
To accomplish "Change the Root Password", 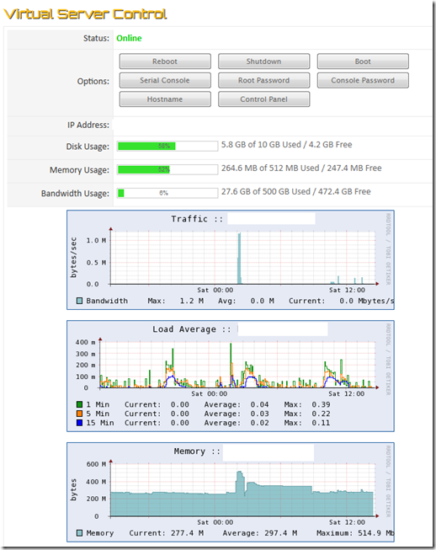I will tap(264, 80).
